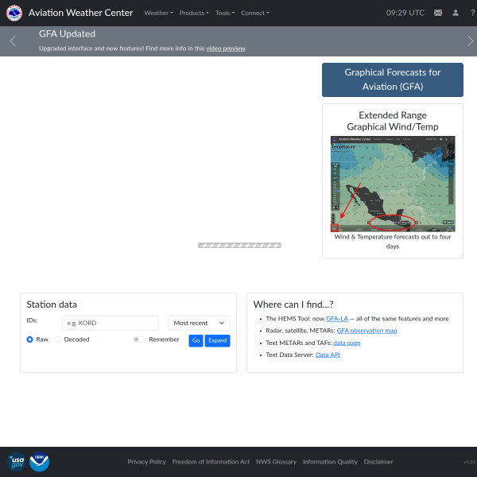Click the Go button

click(196, 340)
